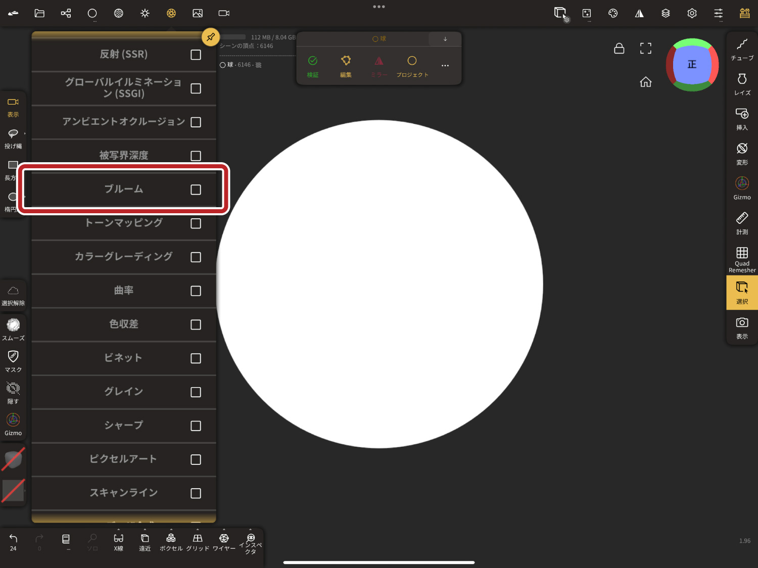Screen dimensions: 758x568
Task: Tap the Undo button
Action: pyautogui.click(x=13, y=542)
